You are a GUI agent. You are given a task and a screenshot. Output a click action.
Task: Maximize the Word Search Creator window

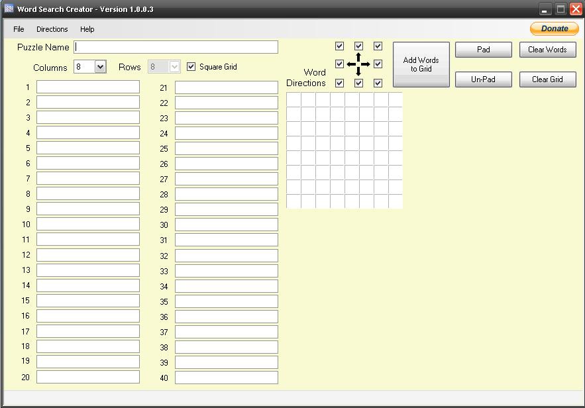point(560,9)
